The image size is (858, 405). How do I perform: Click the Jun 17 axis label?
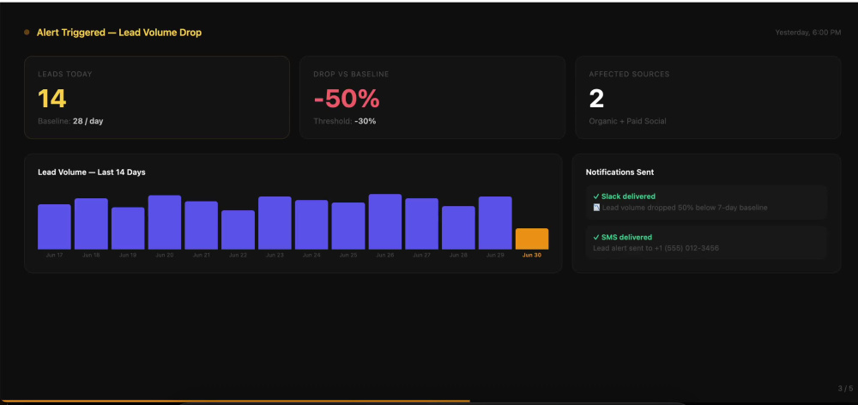pos(54,255)
